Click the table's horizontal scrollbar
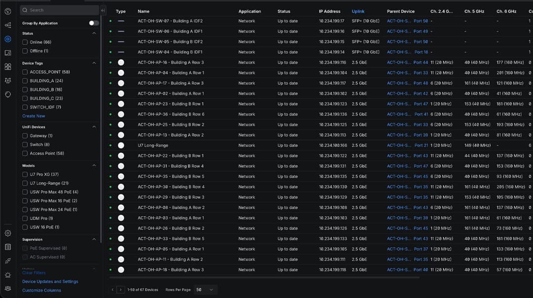Screen dimensions: 533x298 coord(264,277)
